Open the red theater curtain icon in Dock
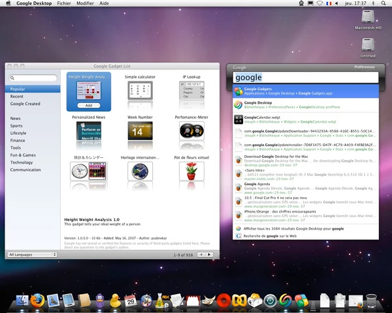 pos(193,301)
